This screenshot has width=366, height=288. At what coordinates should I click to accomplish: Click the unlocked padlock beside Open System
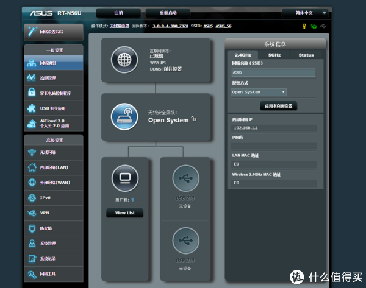point(194,119)
